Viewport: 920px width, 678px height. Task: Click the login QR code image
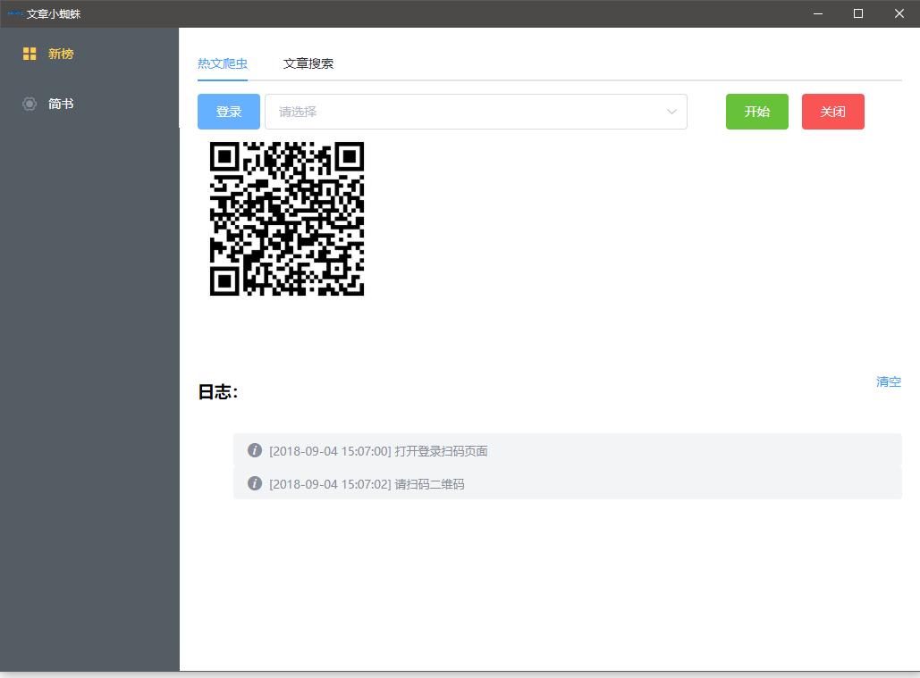click(287, 219)
